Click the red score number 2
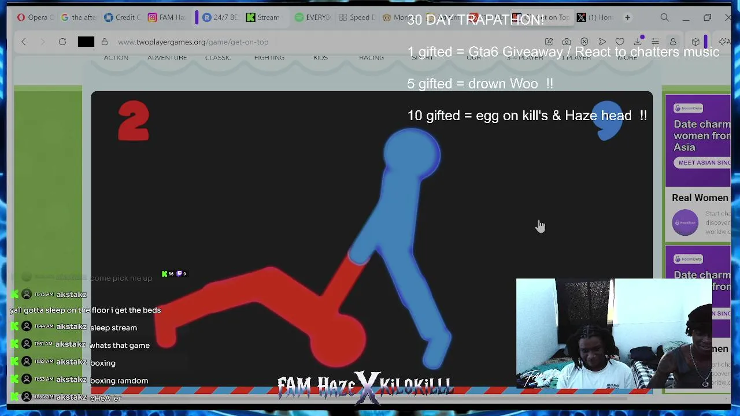740x416 pixels. (134, 121)
